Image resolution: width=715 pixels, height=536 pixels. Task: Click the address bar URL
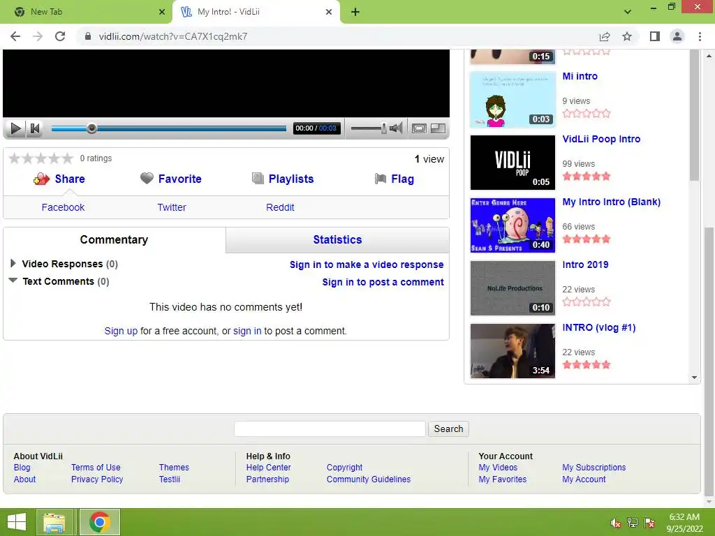click(173, 36)
